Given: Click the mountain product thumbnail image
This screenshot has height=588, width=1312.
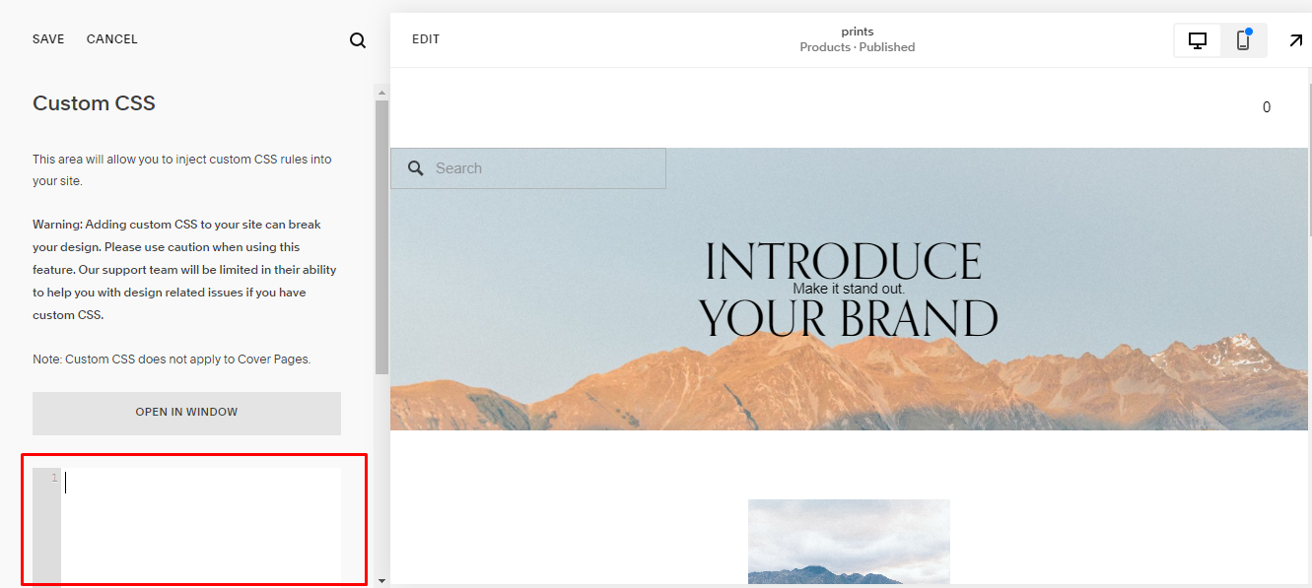Looking at the screenshot, I should click(849, 542).
